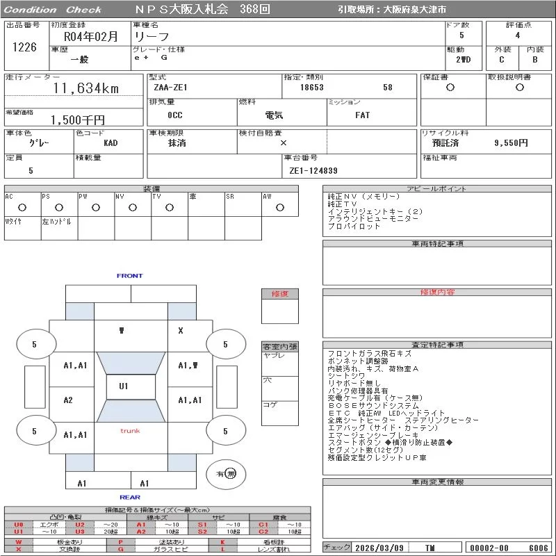Click the lot number 1226
Image resolution: width=556 pixels, height=556 pixels.
[24, 47]
